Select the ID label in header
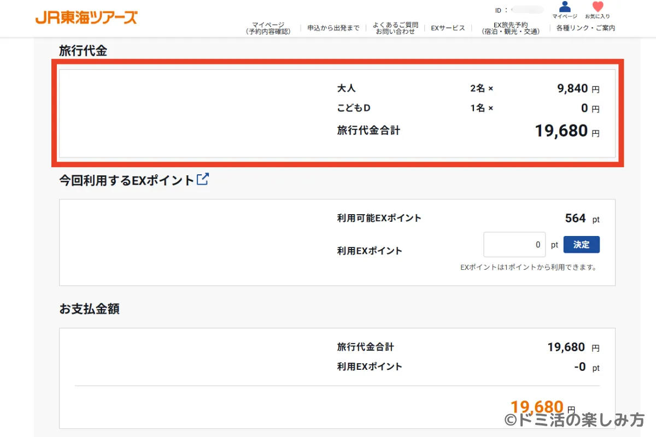656x437 pixels. click(x=502, y=10)
